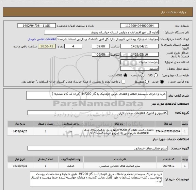Click the اطلاعات کالاهای مورد نیاز section title

click(x=170, y=104)
